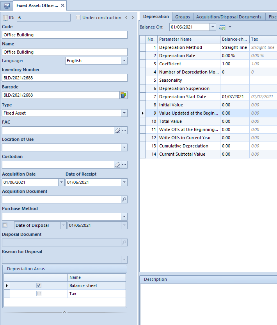Search Acquisition Document magnifier icon
The height and width of the screenshot is (325, 277).
tap(124, 199)
